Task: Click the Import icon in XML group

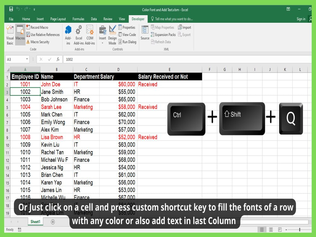Action: point(185,27)
